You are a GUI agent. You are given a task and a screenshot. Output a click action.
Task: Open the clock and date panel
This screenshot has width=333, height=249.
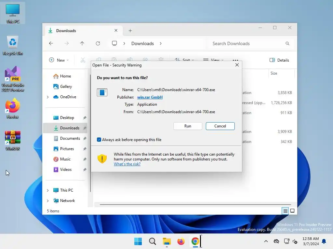(x=311, y=241)
